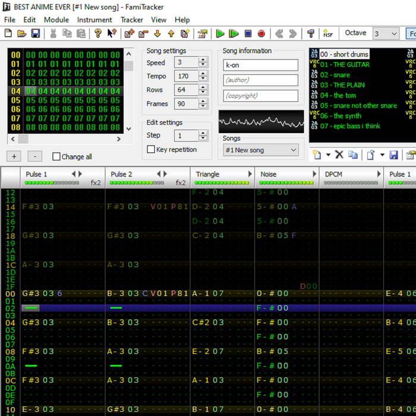Open the new instrument dropdown arrow
The image size is (416, 416).
click(328, 155)
